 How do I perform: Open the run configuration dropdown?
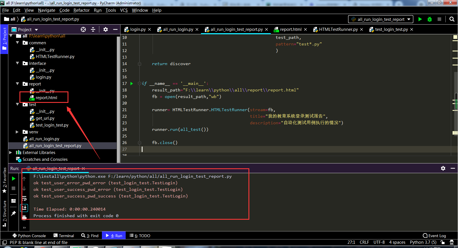381,19
